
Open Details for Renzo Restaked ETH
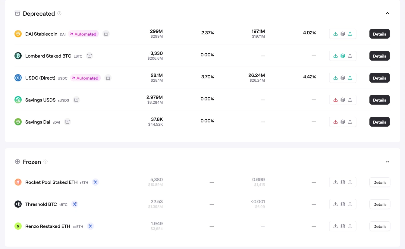point(380,226)
